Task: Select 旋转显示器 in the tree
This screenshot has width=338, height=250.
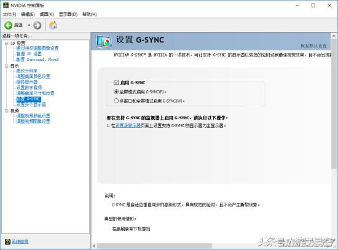Action: tap(26, 82)
